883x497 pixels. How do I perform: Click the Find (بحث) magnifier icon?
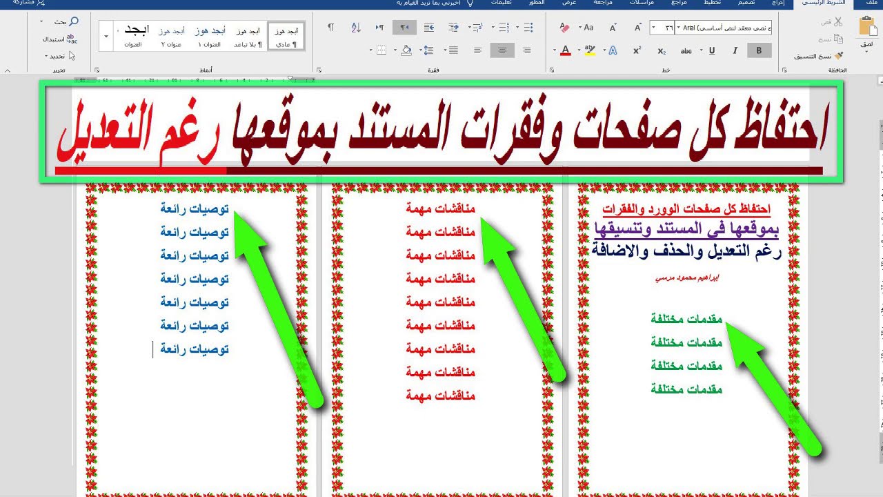tap(73, 22)
